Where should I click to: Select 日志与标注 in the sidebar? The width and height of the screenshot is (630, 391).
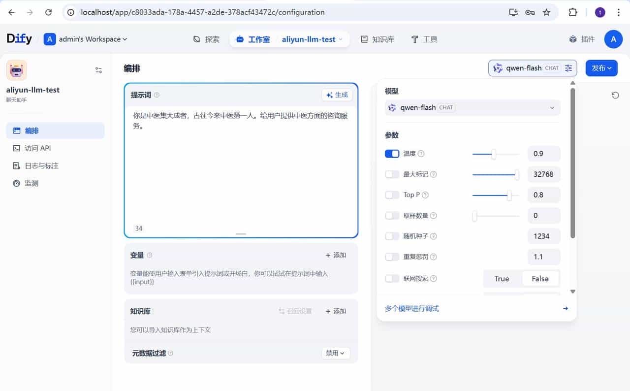point(55,166)
